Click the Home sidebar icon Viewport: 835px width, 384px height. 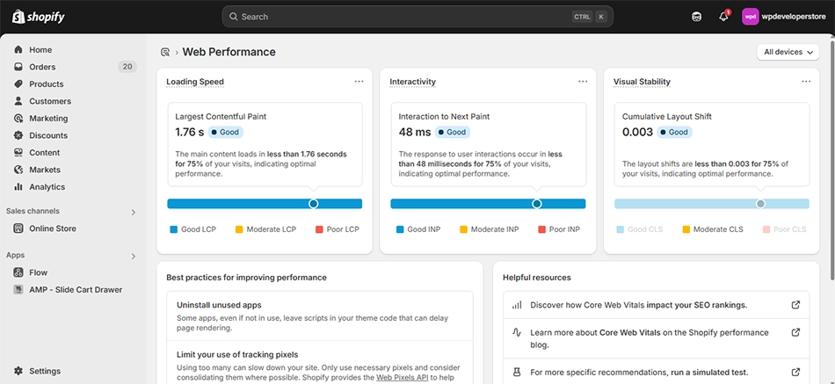click(x=18, y=49)
